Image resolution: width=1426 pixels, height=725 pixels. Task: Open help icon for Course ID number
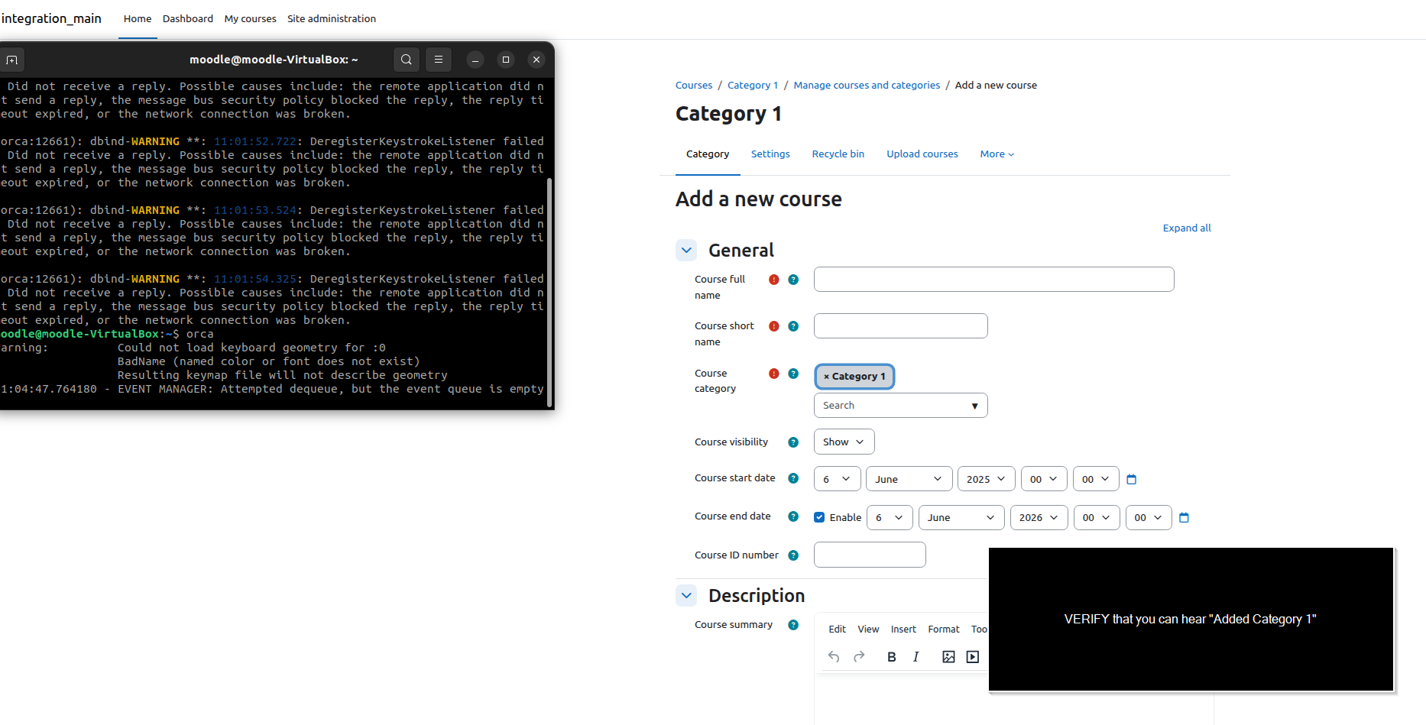[x=793, y=555]
